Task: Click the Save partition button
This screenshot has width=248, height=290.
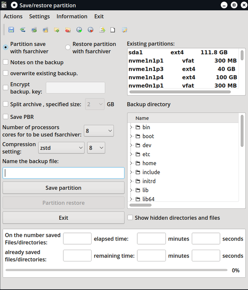Action: (63, 188)
